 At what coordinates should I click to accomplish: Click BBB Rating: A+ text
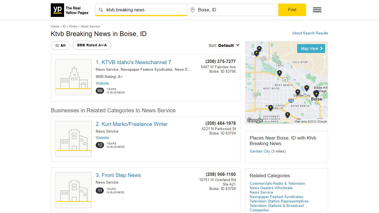pos(109,77)
